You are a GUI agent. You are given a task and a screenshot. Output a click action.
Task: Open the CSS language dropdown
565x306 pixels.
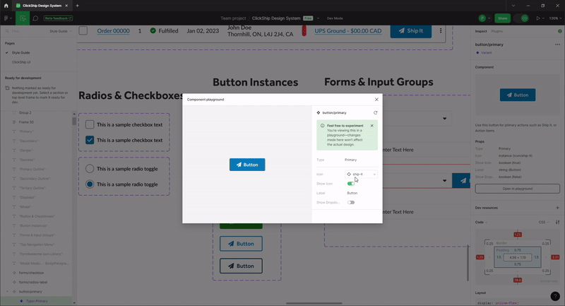tap(543, 222)
